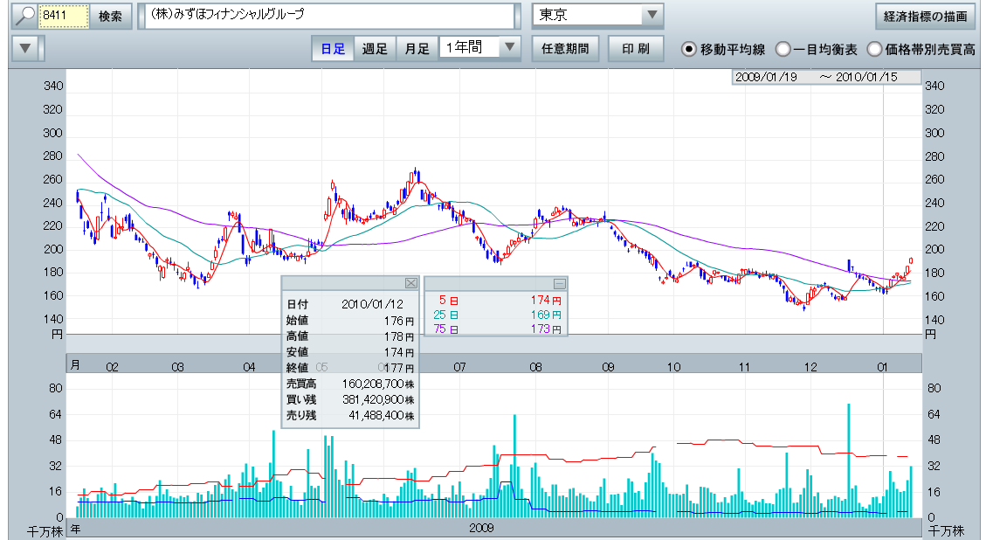Expand the down-arrow panel at left toolbar
Image resolution: width=986 pixels, height=540 pixels.
pos(26,49)
